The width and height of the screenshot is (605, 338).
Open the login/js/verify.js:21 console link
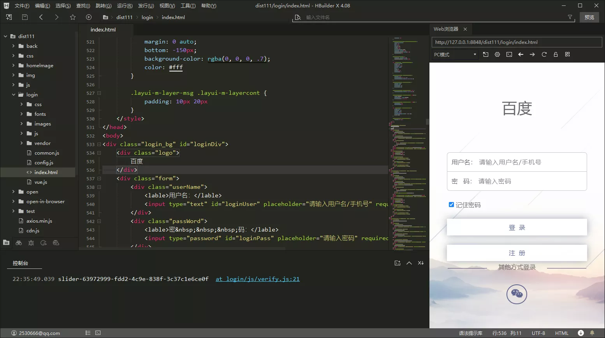tap(258, 279)
